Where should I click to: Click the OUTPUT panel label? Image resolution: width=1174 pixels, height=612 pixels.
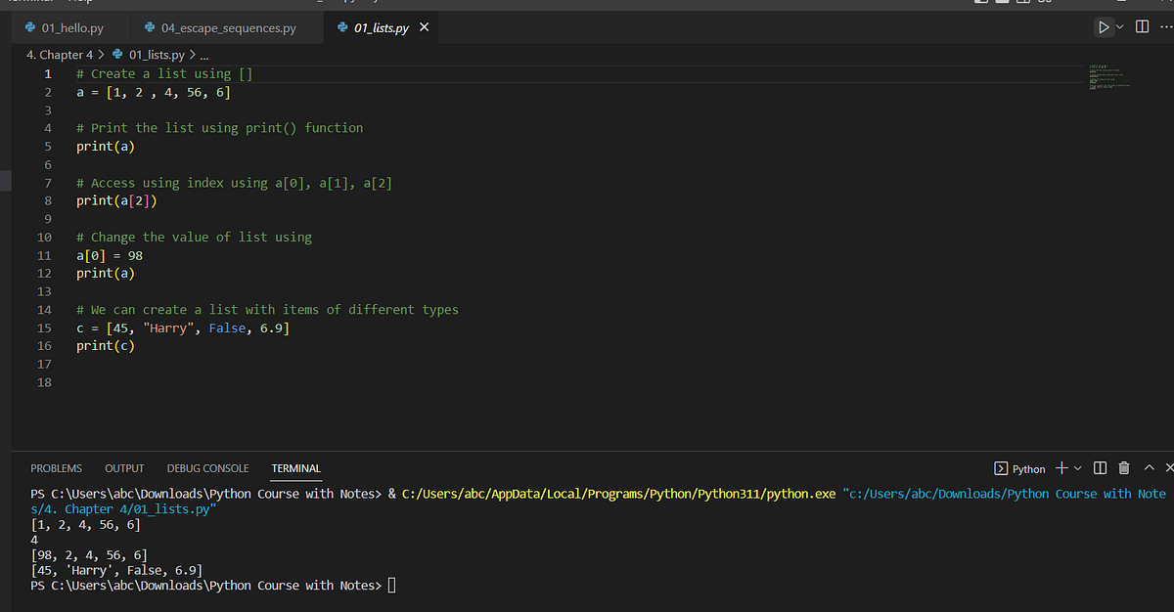[x=124, y=468]
